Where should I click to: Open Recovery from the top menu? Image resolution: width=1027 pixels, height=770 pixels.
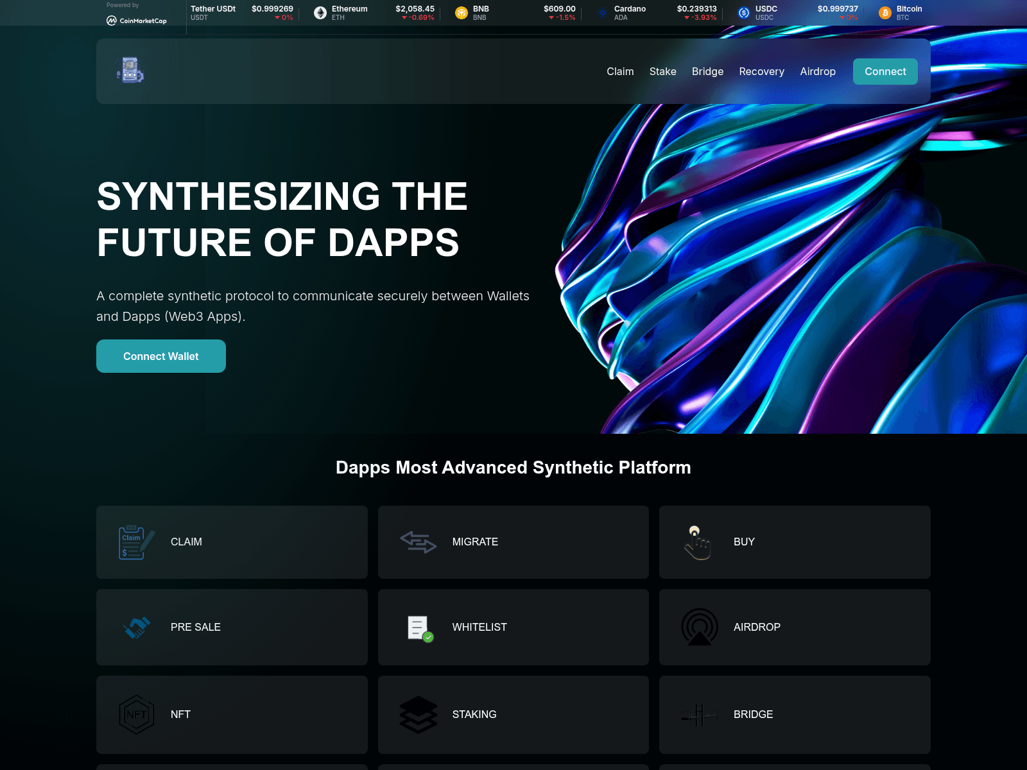(761, 71)
